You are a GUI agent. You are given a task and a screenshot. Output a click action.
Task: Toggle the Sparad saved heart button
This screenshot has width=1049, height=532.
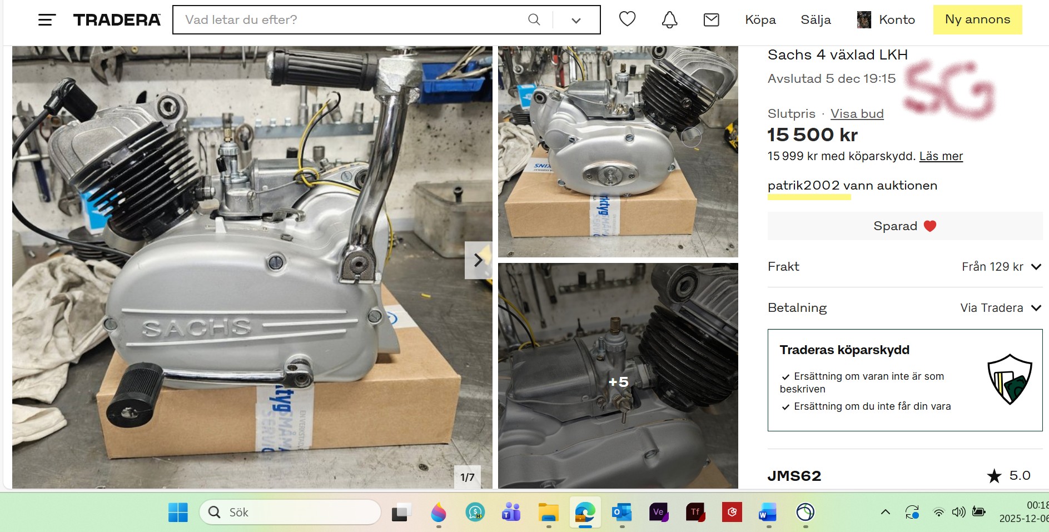point(904,226)
